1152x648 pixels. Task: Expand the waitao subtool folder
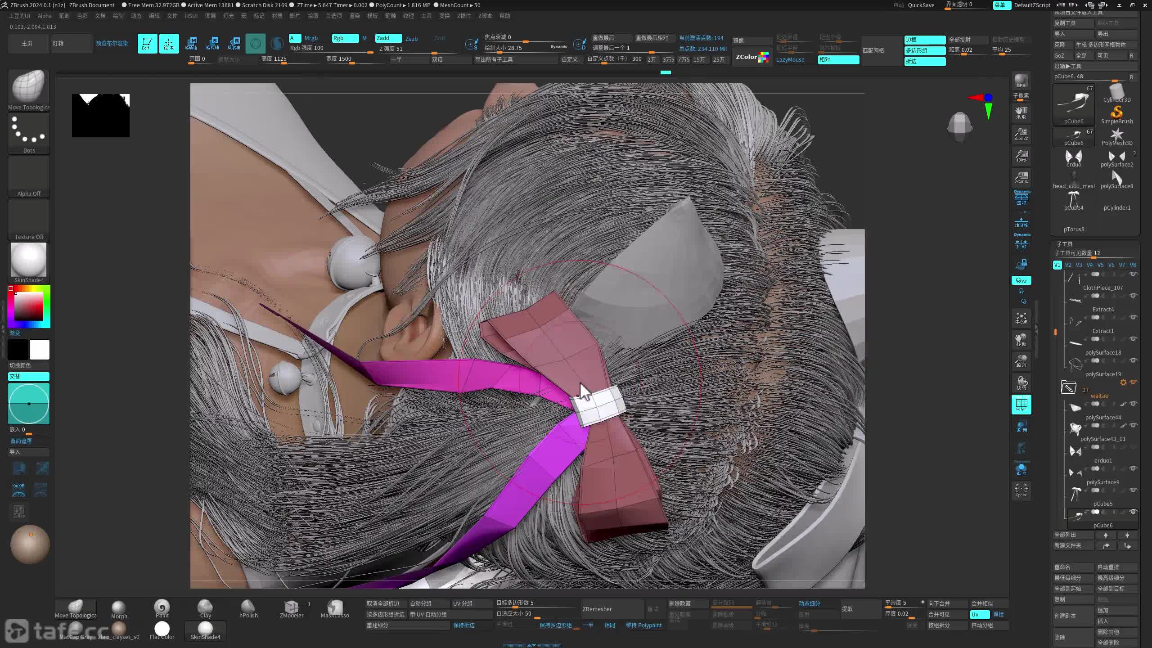click(1068, 387)
